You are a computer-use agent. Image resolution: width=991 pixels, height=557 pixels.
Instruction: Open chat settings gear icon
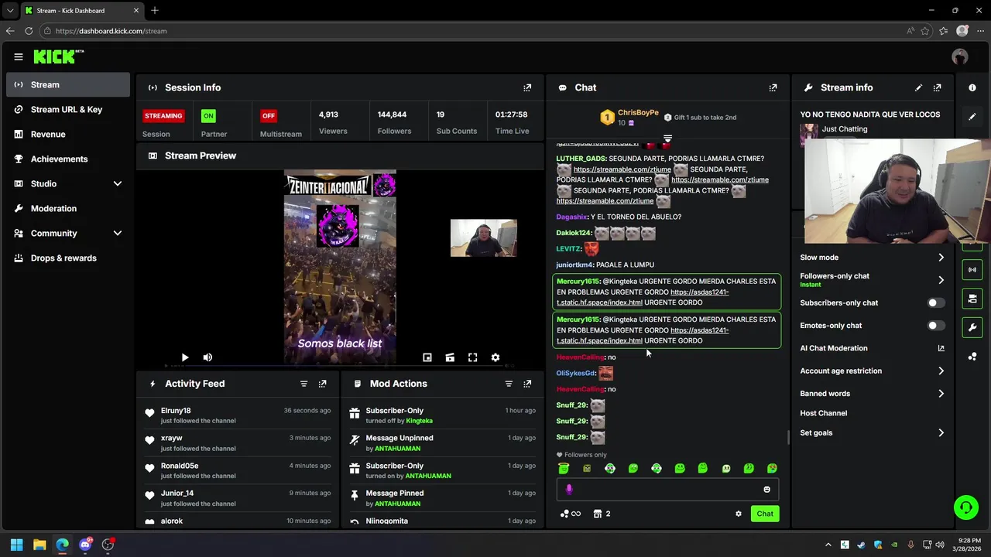coord(738,514)
